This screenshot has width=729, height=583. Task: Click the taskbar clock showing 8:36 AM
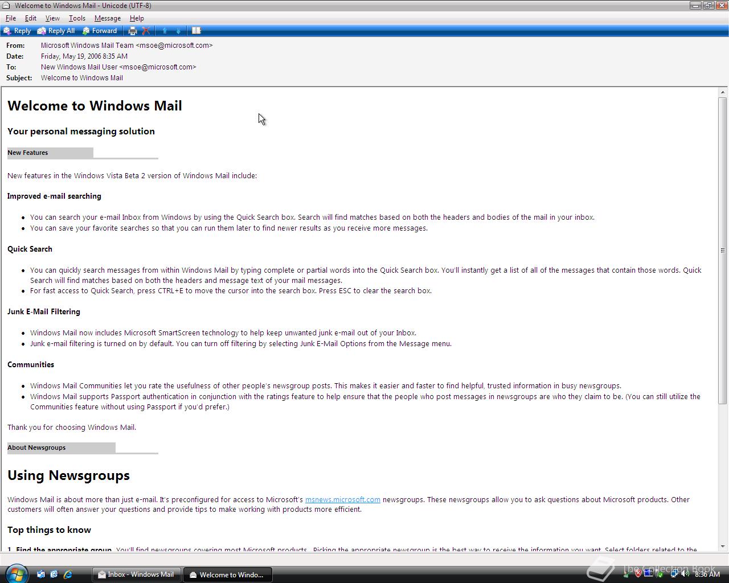(x=707, y=574)
